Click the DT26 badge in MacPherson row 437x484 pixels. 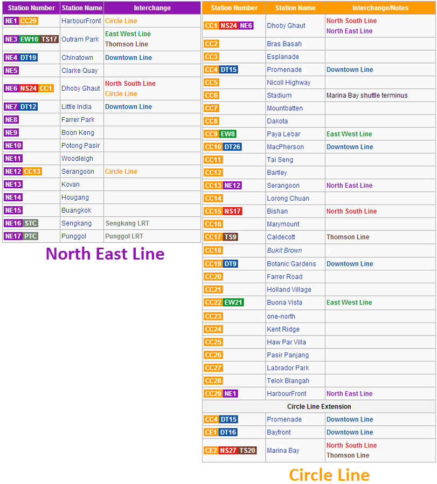pos(232,147)
